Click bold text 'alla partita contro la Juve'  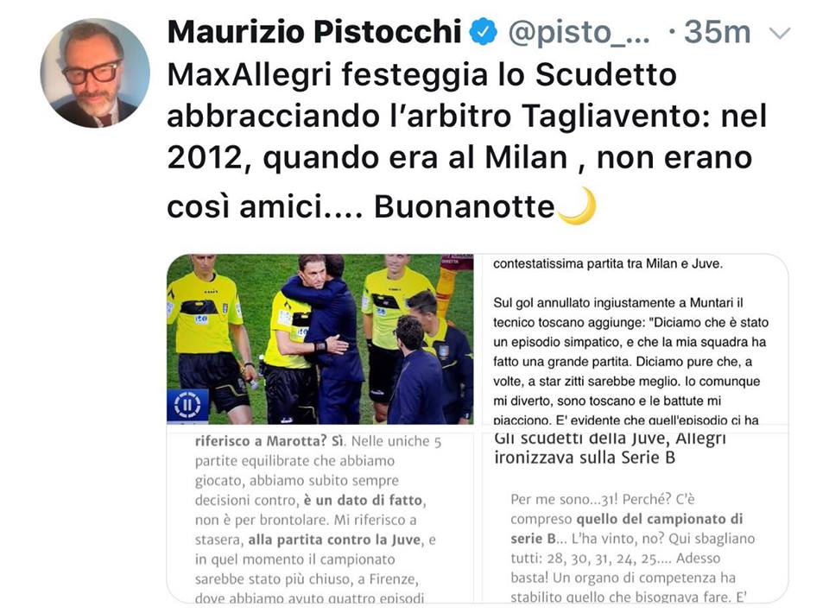tap(335, 540)
